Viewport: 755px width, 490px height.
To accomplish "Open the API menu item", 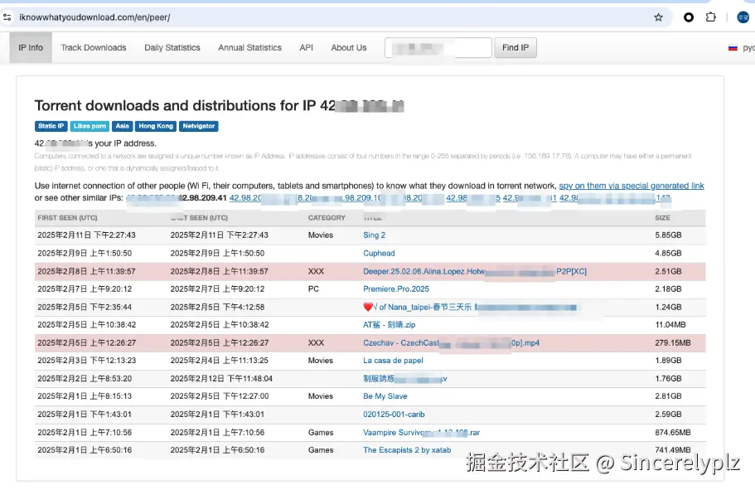I will tap(307, 48).
